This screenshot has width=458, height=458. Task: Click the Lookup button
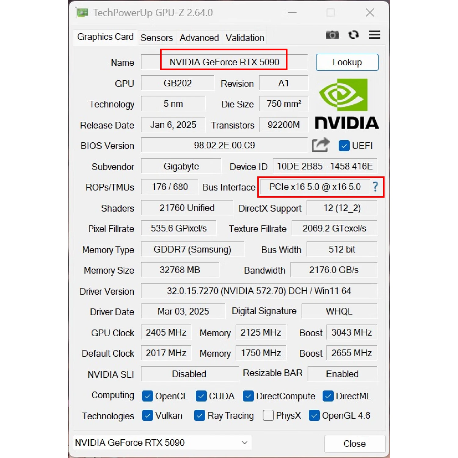click(347, 62)
